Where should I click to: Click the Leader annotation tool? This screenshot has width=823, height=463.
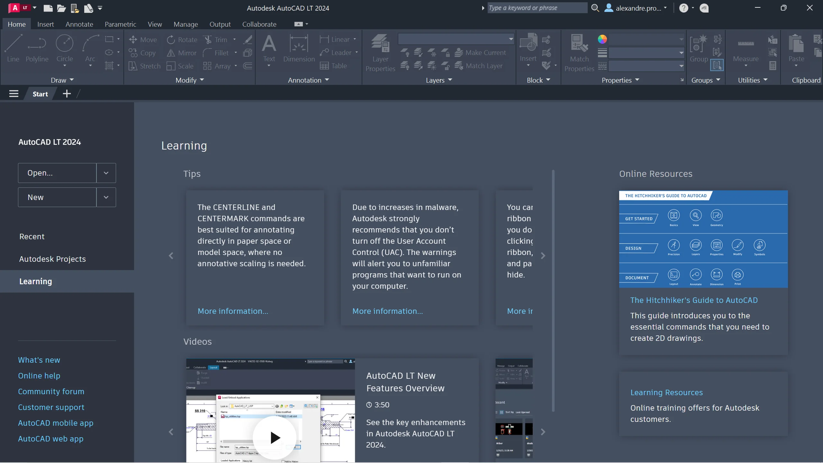tap(336, 52)
